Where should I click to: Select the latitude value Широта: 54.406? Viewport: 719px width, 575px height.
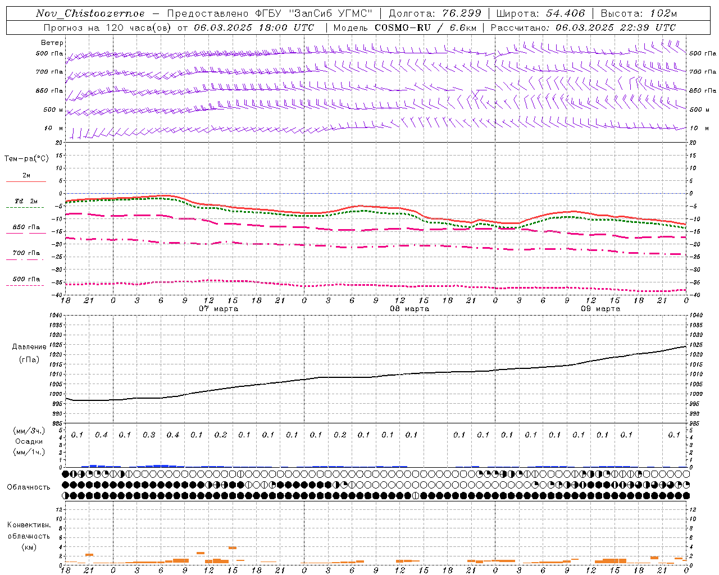(x=540, y=13)
